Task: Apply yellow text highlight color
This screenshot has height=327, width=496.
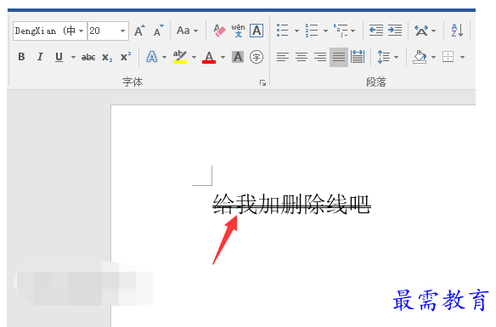Action: click(180, 57)
